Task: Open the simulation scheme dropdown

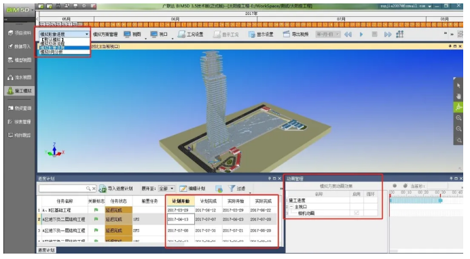Action: 64,34
